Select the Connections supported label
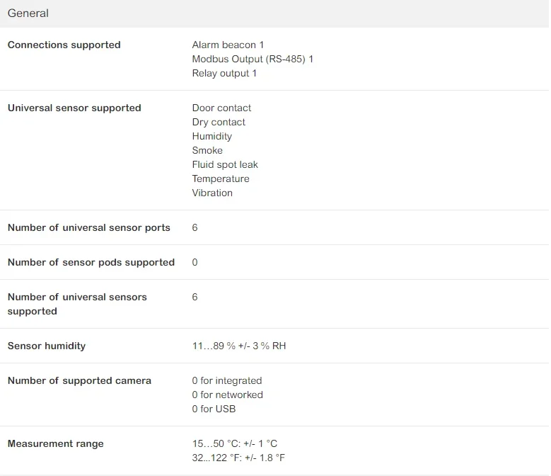551x476 pixels. click(x=64, y=45)
